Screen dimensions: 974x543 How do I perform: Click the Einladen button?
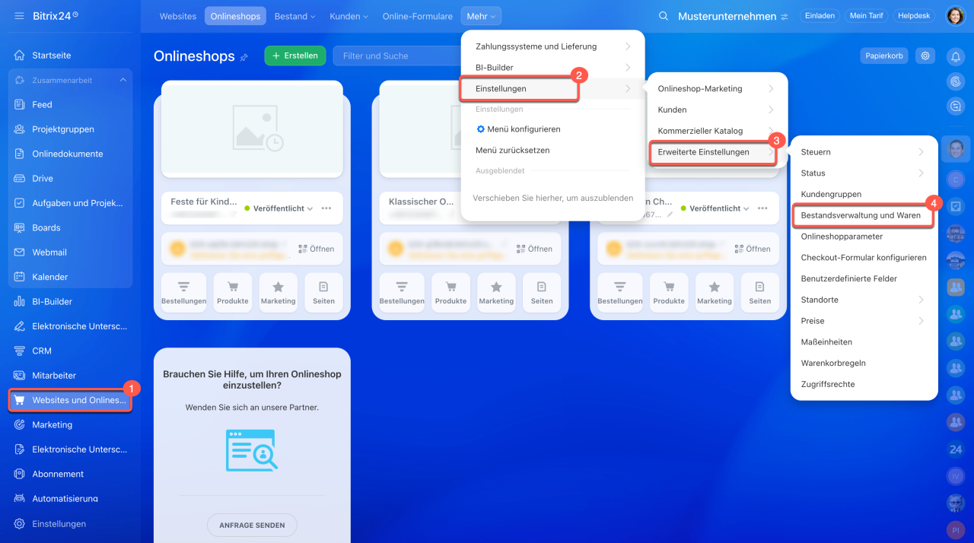click(x=820, y=16)
